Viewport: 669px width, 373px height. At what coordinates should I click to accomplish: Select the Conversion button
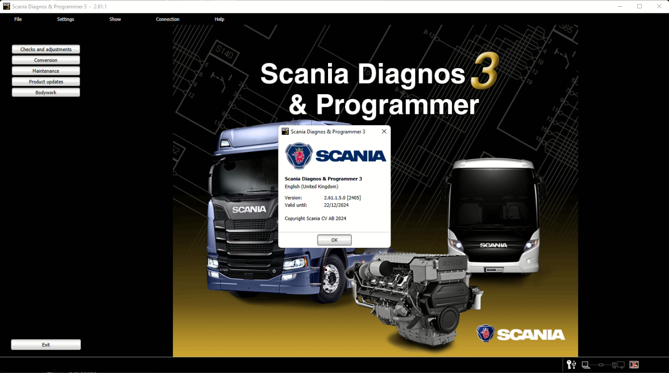pyautogui.click(x=46, y=60)
